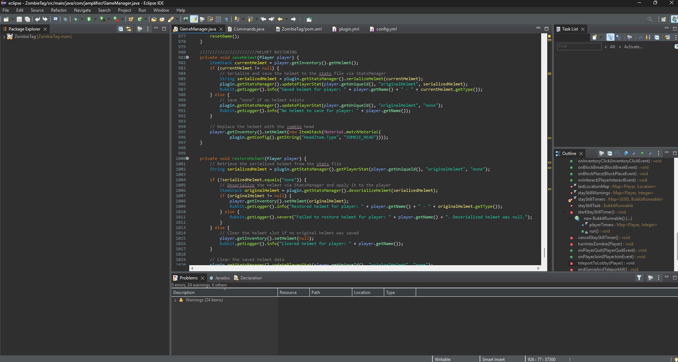Run the project with the green Run button
This screenshot has width=678, height=362.
pos(89,19)
